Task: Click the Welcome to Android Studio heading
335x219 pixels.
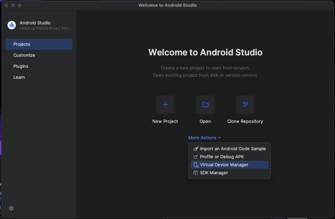Action: [x=205, y=52]
